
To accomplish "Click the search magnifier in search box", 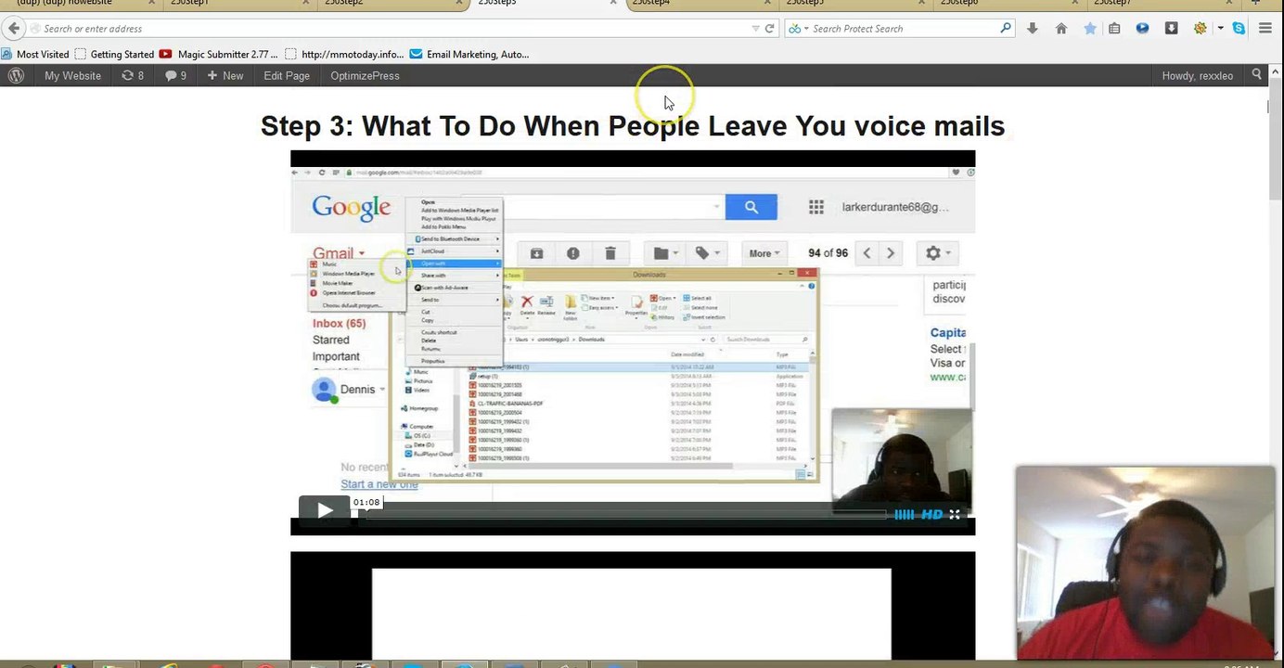I will pyautogui.click(x=1006, y=29).
